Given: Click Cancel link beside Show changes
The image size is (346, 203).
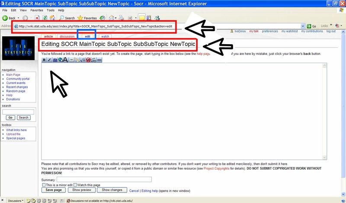Looking at the screenshot, I should pyautogui.click(x=134, y=191).
